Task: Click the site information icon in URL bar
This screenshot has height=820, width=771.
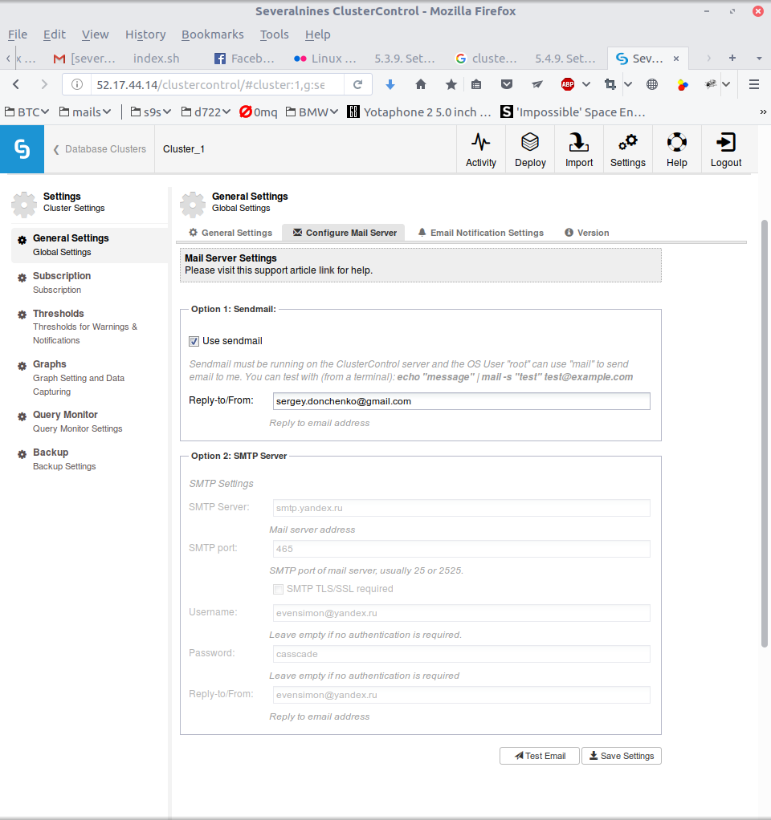Action: (x=77, y=85)
